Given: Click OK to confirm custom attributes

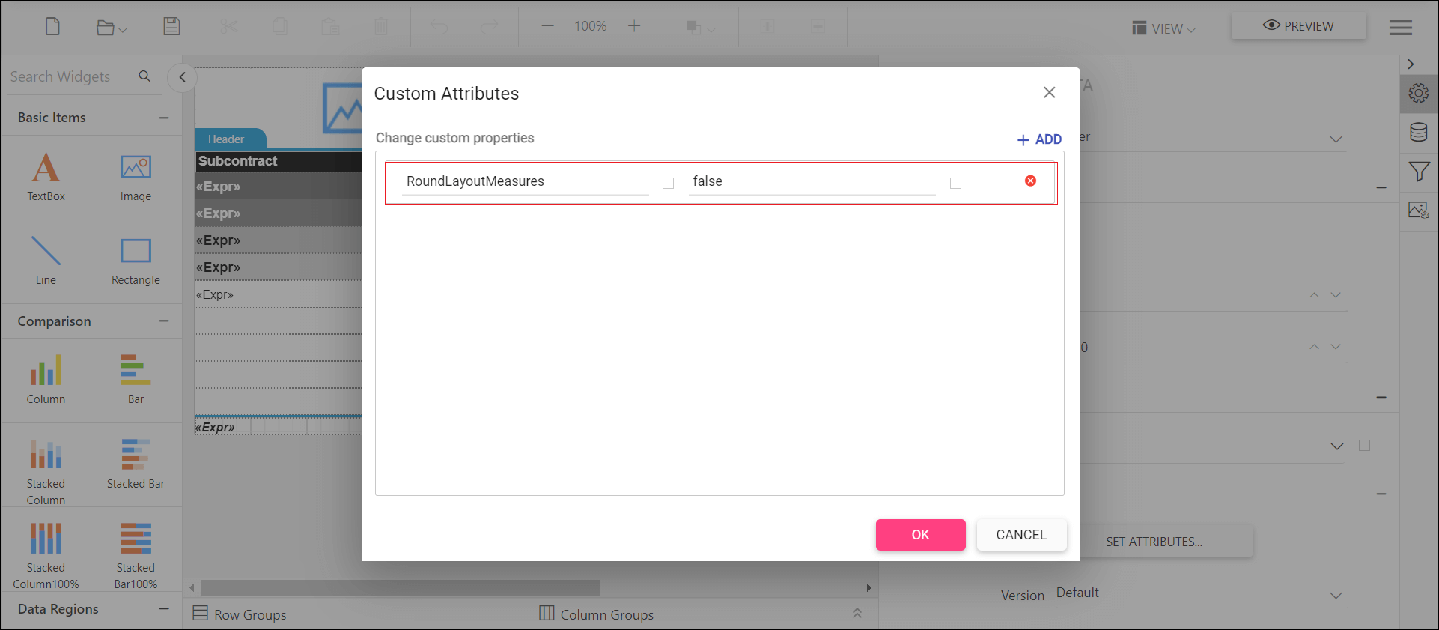Looking at the screenshot, I should pyautogui.click(x=920, y=535).
